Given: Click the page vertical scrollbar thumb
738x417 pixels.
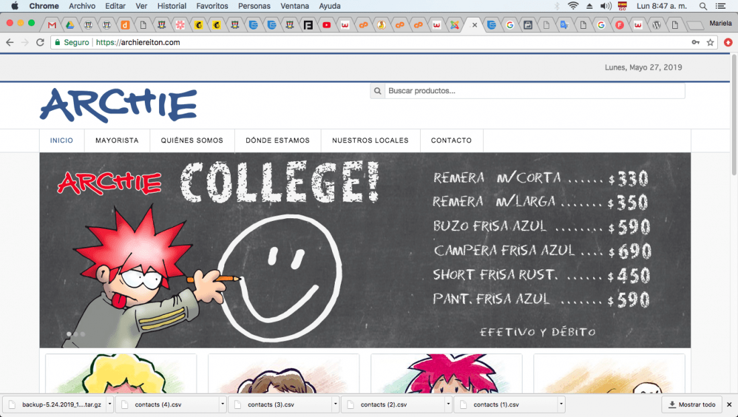Looking at the screenshot, I should click(734, 115).
